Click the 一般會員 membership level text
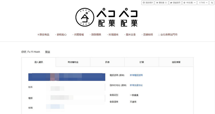 click(x=134, y=95)
